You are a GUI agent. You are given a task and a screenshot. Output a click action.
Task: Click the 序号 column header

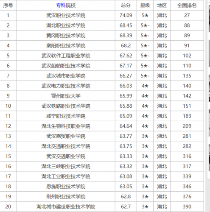(x=8, y=6)
